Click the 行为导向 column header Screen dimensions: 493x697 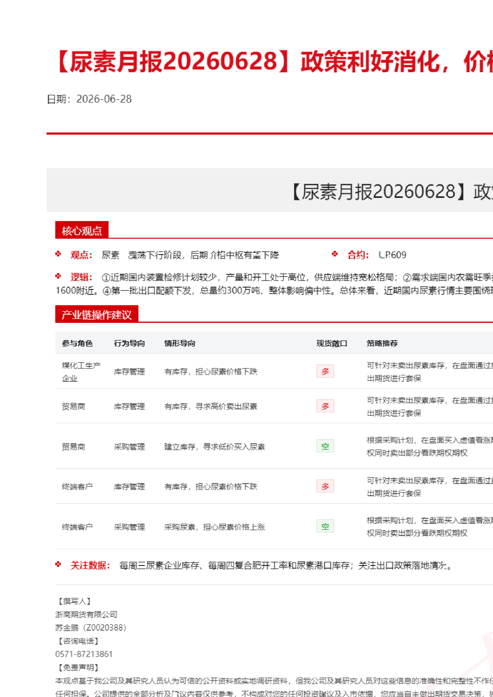[x=129, y=343]
